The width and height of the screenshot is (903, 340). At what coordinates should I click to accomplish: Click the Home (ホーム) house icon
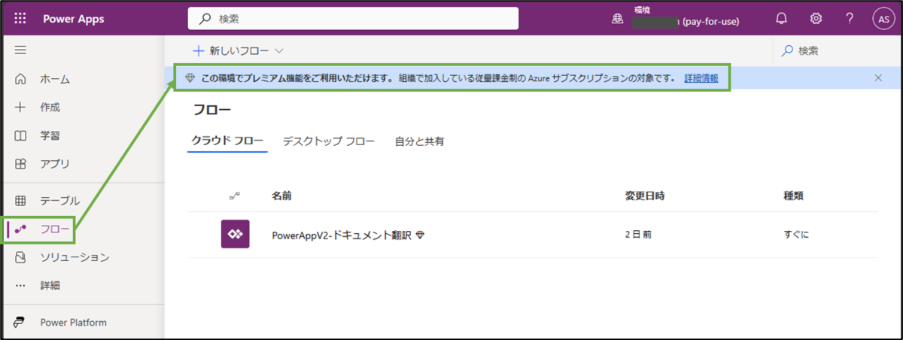coord(20,79)
